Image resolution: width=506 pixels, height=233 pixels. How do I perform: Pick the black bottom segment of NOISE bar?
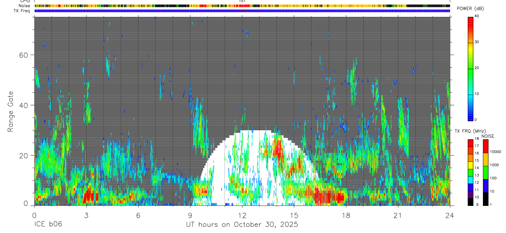(x=485, y=198)
